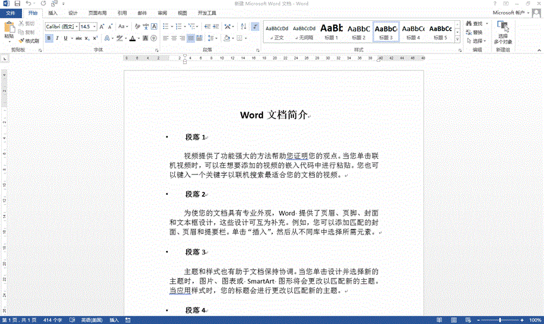Click the Undo arrow icon
Image resolution: width=544 pixels, height=324 pixels.
pyautogui.click(x=28, y=4)
